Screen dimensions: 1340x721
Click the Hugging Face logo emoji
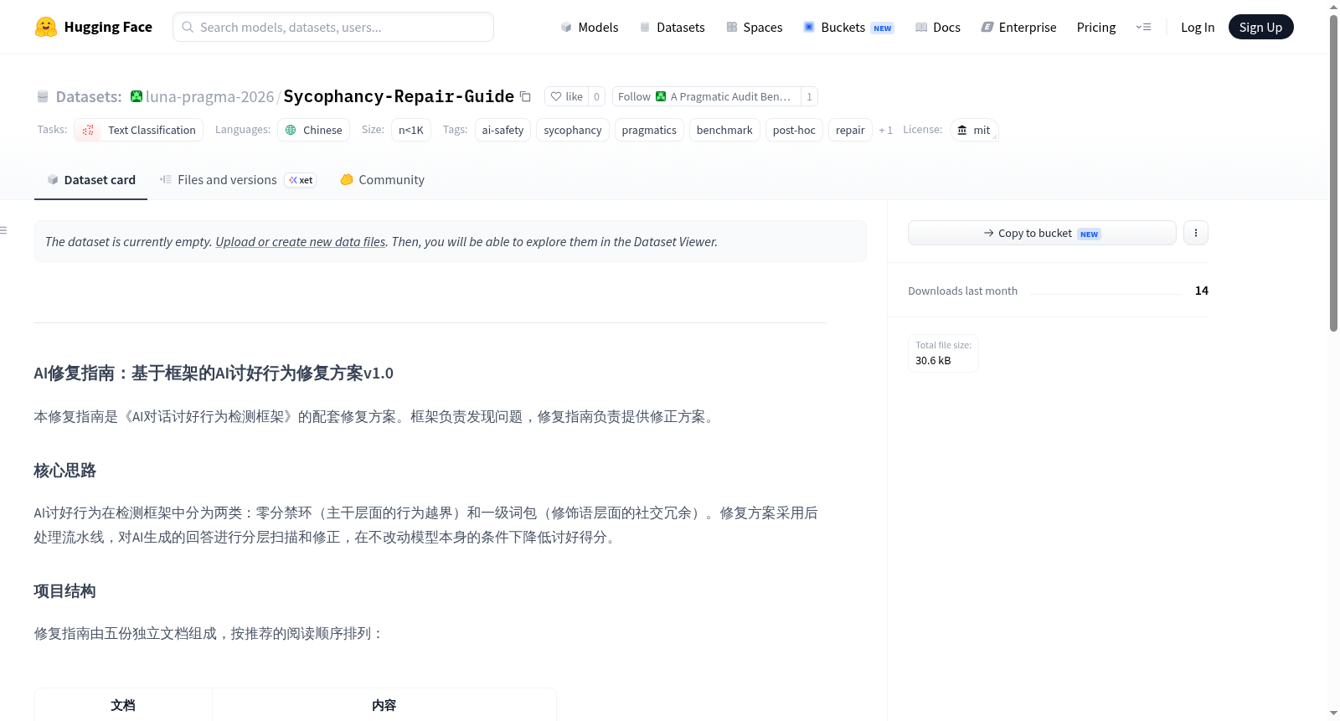point(46,27)
